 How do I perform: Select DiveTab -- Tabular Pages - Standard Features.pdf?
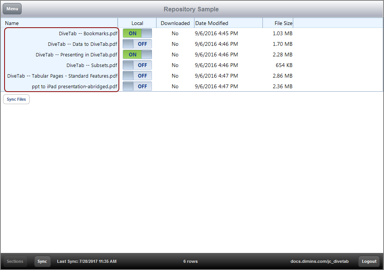click(x=62, y=76)
